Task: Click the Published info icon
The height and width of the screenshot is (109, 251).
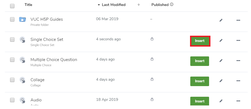Action: [x=172, y=4]
